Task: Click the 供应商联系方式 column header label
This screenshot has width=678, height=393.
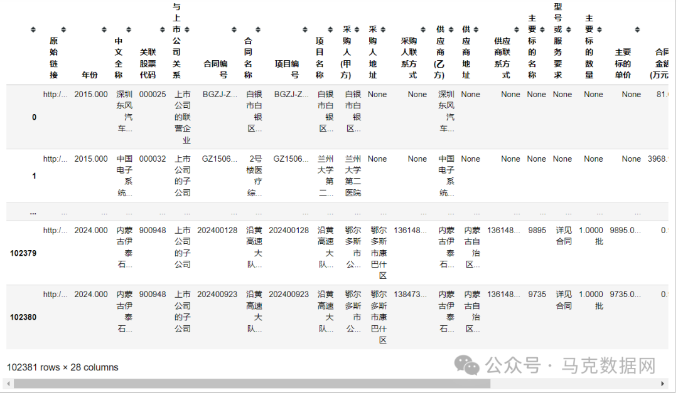Action: [x=502, y=58]
